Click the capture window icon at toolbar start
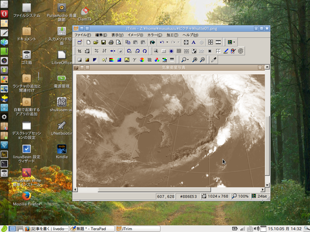Viewport: 310px width, 232px height. tap(79, 43)
